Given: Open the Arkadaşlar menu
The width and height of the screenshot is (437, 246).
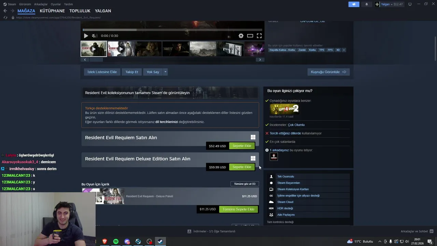Looking at the screenshot, I should pos(41,4).
